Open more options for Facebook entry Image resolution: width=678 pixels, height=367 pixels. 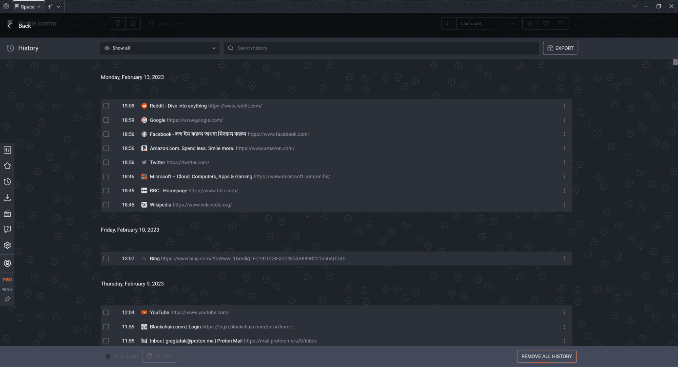point(564,134)
